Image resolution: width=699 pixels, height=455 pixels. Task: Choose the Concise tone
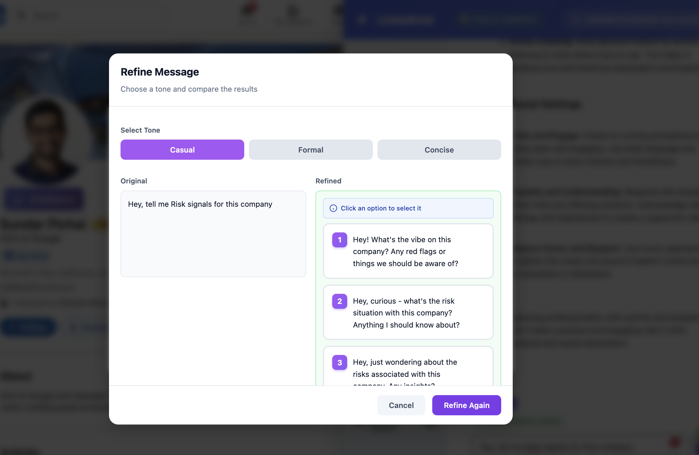coord(439,150)
